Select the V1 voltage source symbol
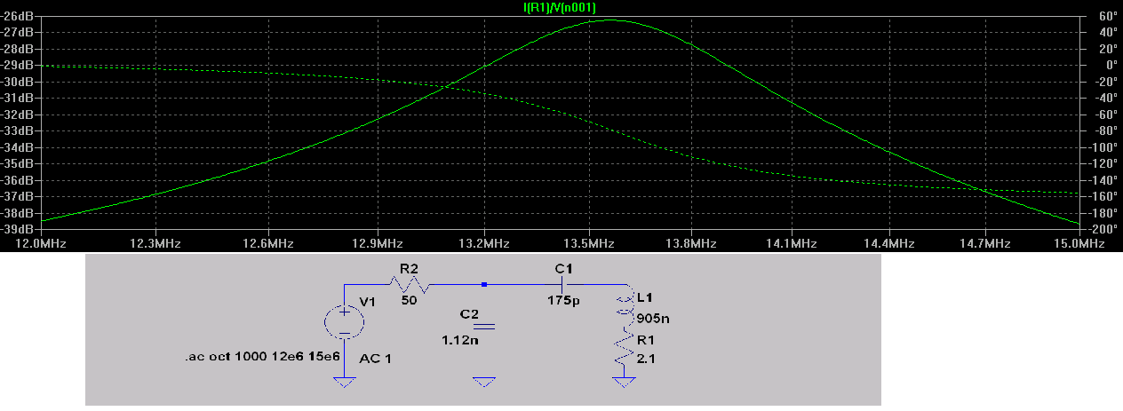1123x411 pixels. coord(344,321)
